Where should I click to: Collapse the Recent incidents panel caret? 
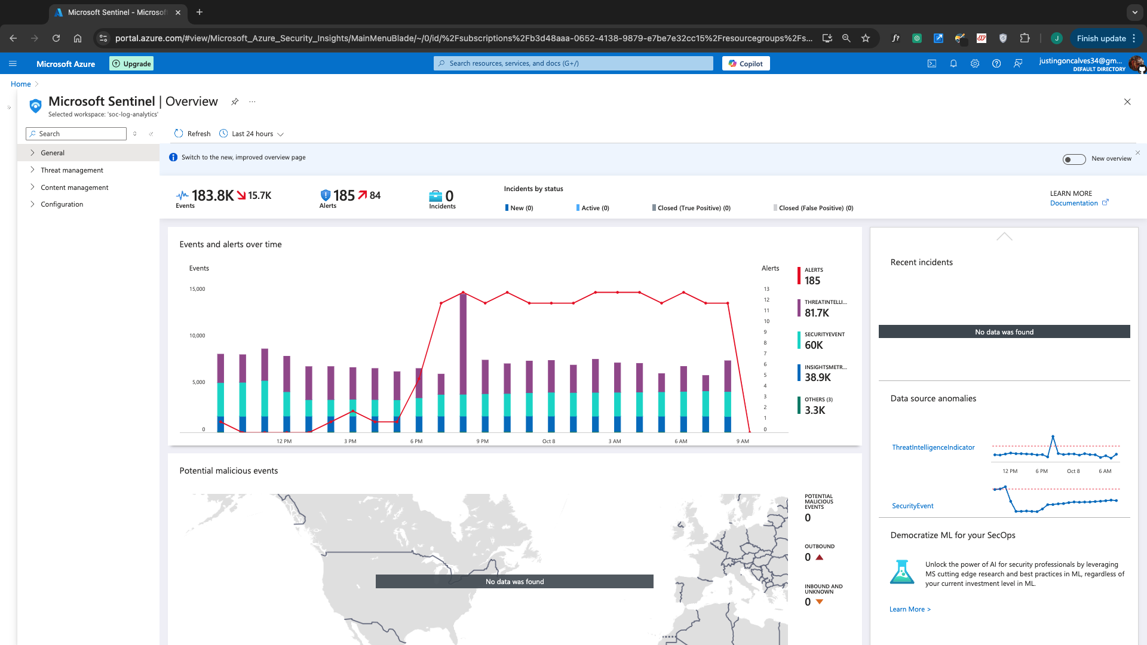pos(1004,236)
